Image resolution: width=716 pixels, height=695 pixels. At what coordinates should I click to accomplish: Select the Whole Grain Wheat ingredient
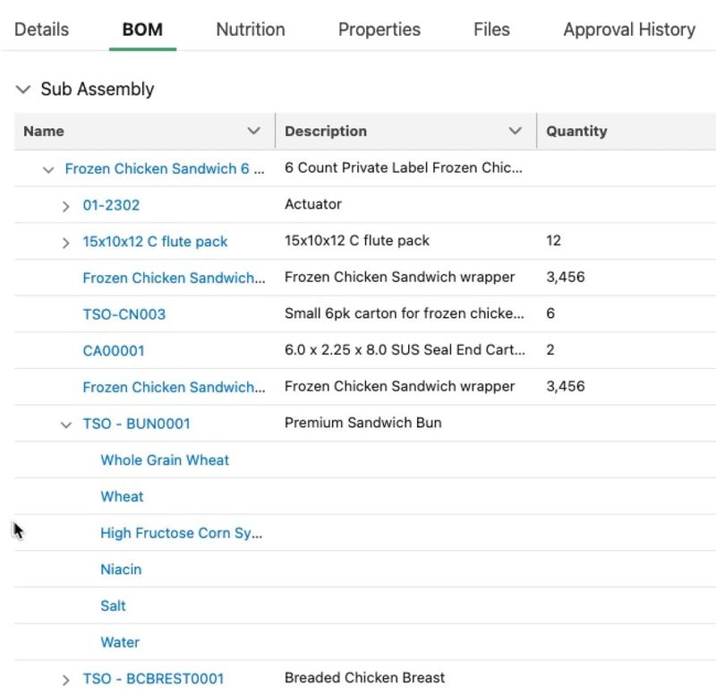pos(164,459)
